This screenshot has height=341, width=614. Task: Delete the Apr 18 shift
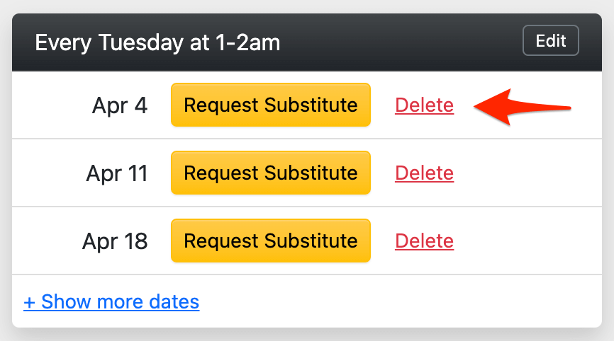click(x=424, y=241)
